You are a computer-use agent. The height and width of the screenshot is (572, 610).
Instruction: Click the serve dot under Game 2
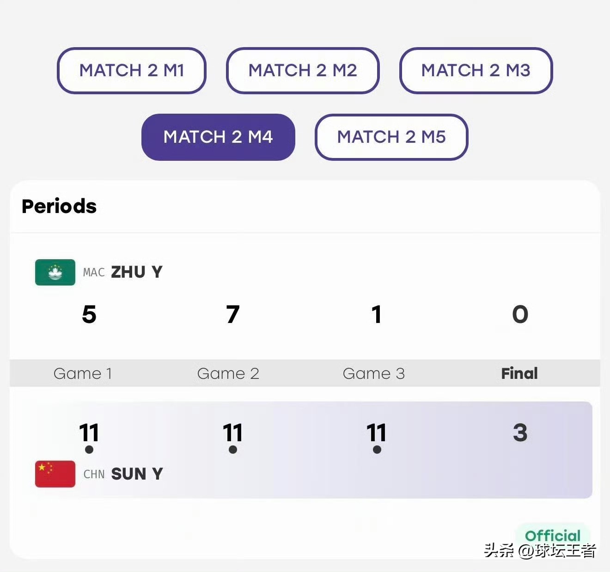tap(233, 450)
